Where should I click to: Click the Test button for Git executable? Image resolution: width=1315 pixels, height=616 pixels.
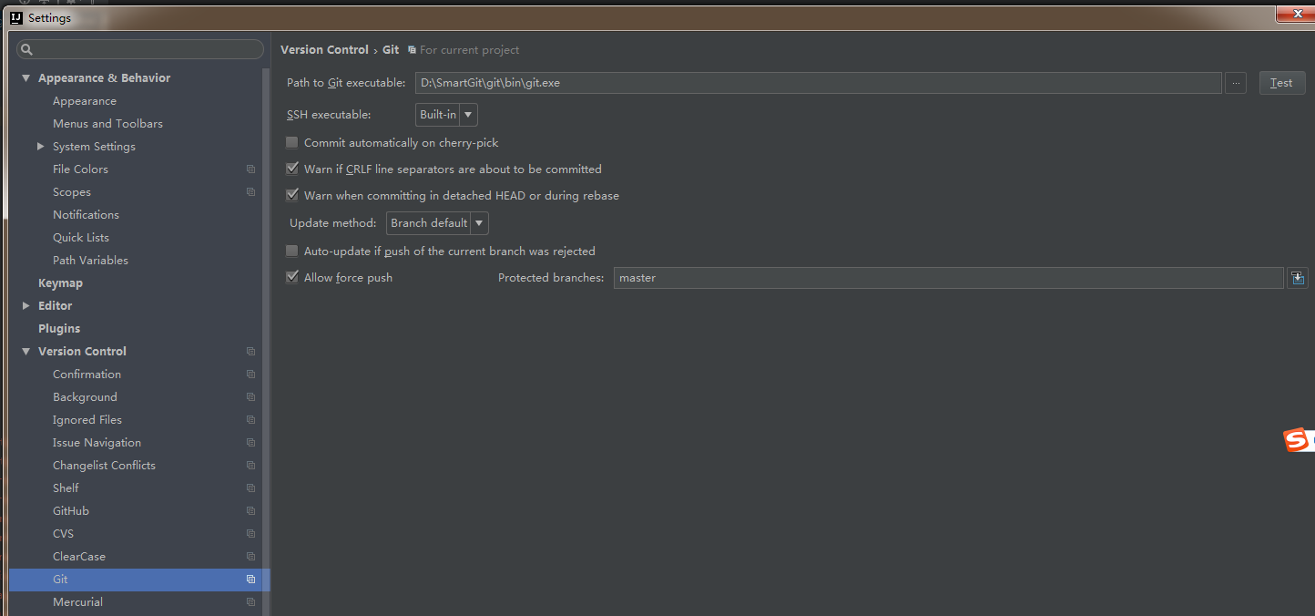coord(1282,83)
